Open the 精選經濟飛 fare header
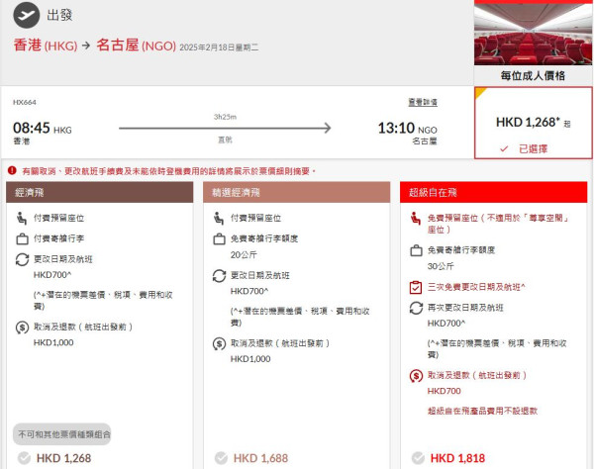Screen dimensions: 594x469 296,193
